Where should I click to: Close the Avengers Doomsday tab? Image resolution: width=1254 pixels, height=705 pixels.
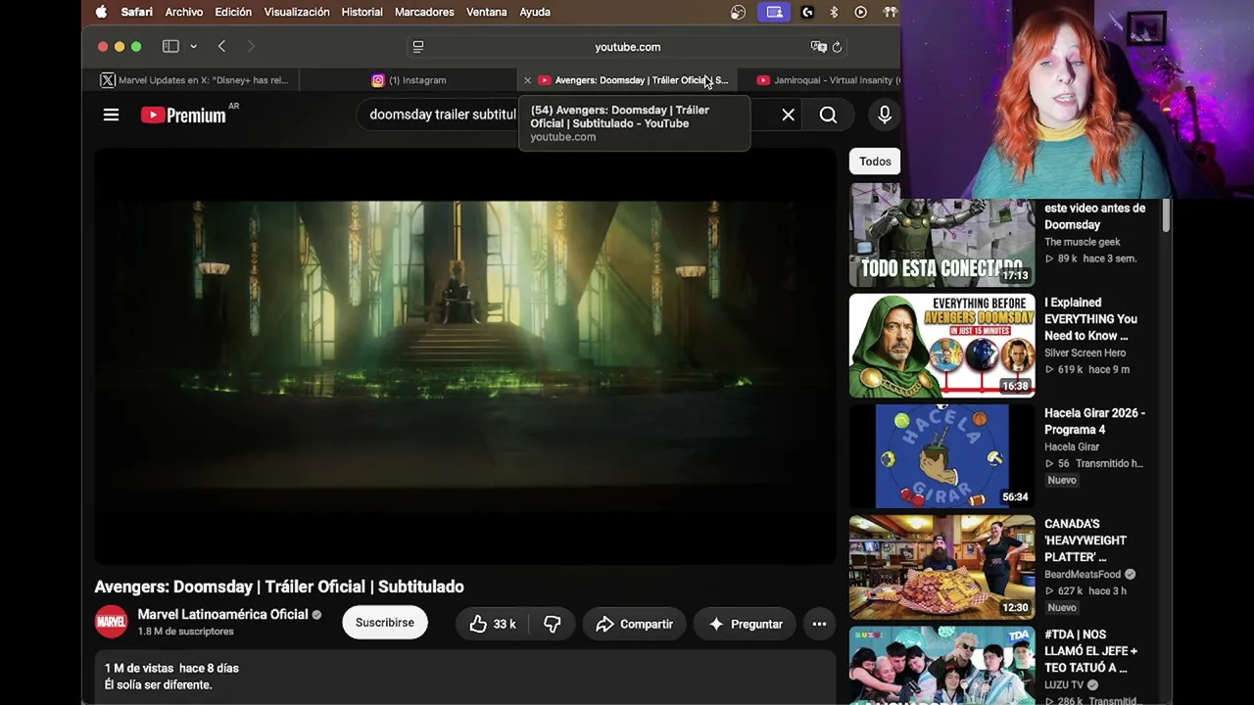527,80
